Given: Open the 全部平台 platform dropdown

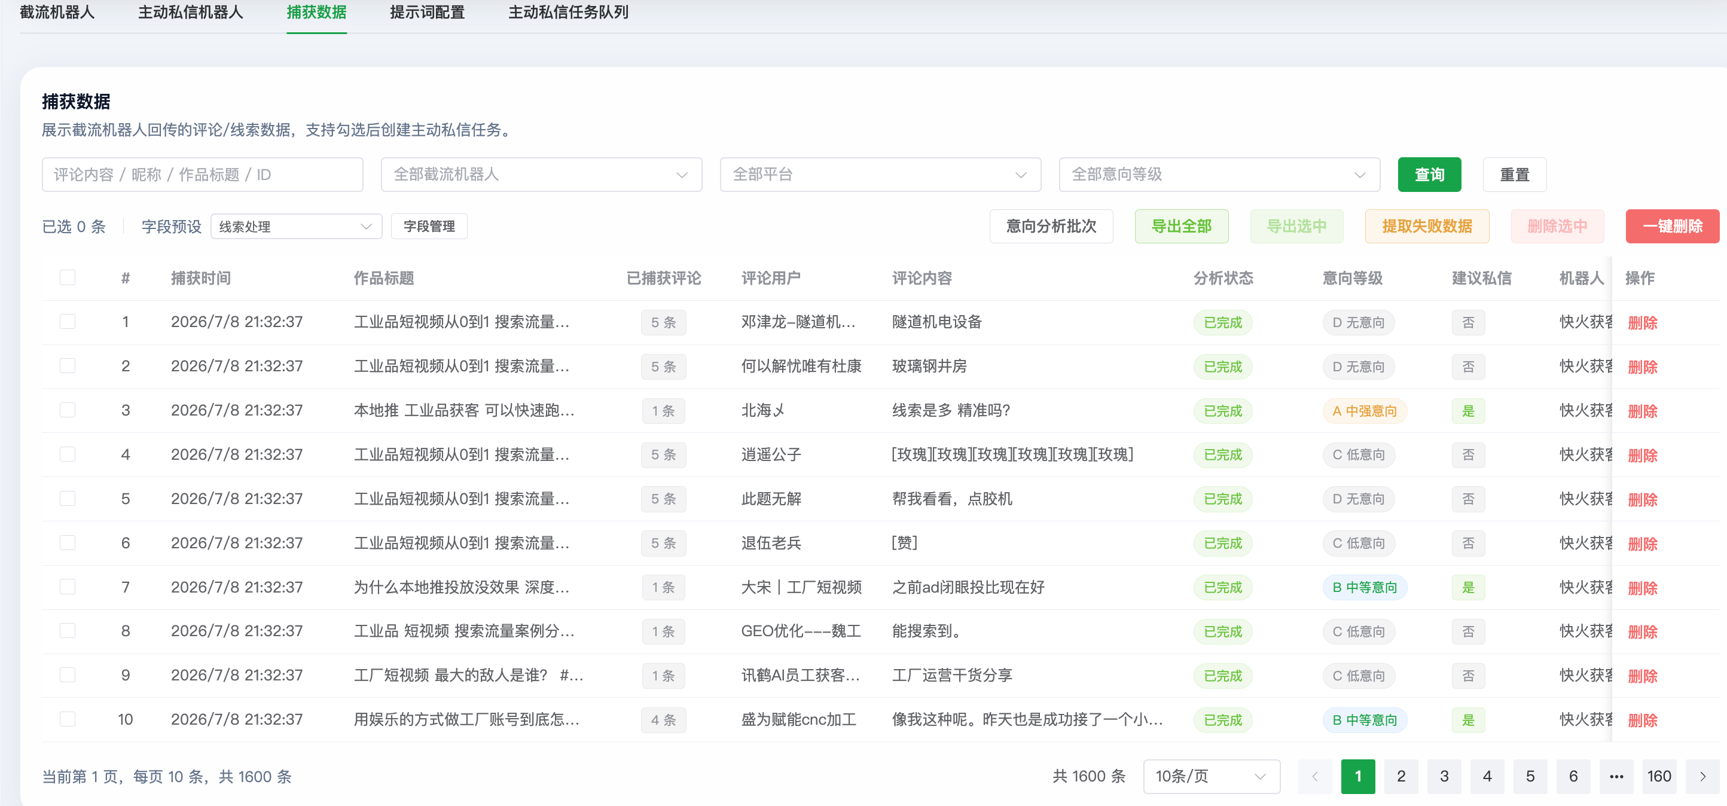Looking at the screenshot, I should pos(880,175).
